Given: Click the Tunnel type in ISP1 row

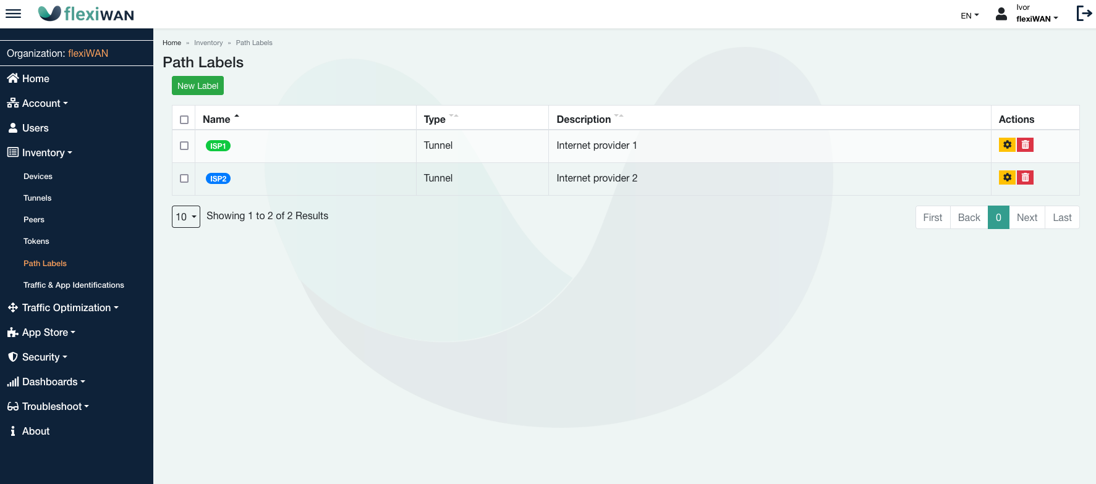Looking at the screenshot, I should pos(438,145).
